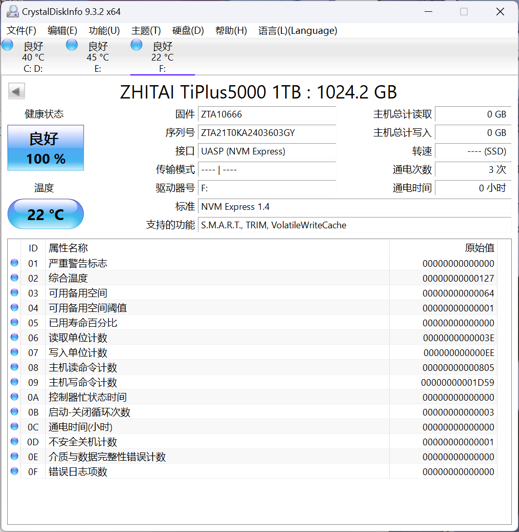Open the 硬盘(D) drive selection menu
This screenshot has width=519, height=532.
[x=188, y=31]
